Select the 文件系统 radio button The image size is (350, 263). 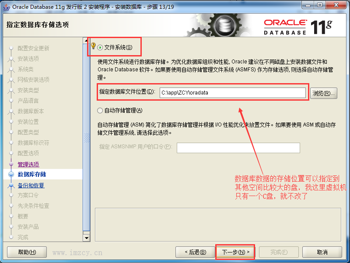click(100, 48)
